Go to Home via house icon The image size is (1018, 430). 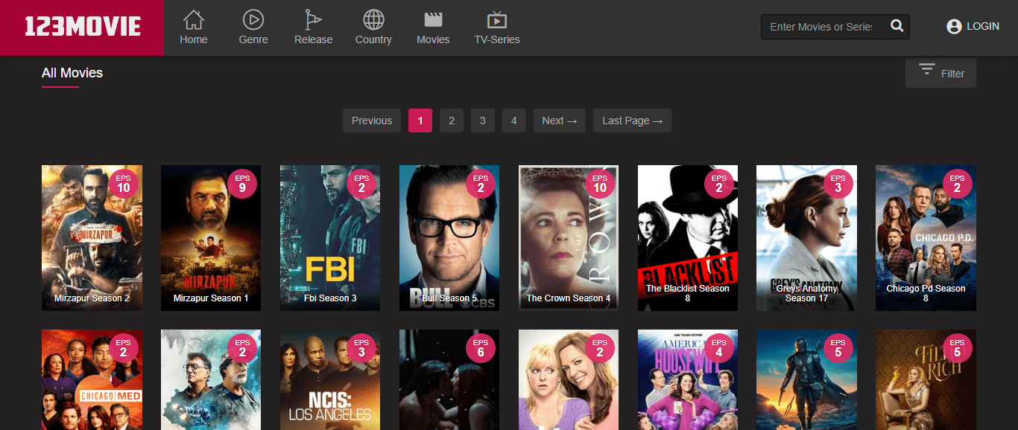coord(194,19)
